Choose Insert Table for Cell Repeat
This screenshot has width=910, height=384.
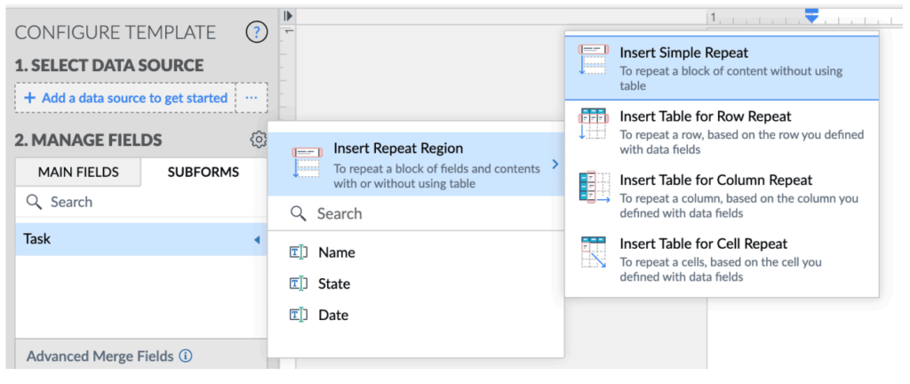tap(722, 260)
